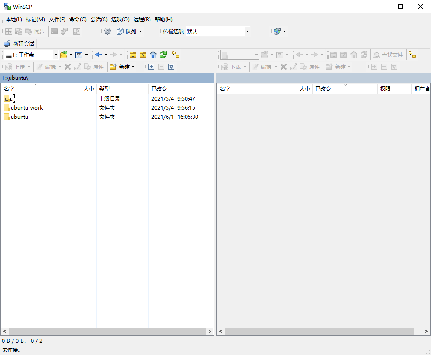Expand the local 新建 dropdown arrow

point(133,67)
